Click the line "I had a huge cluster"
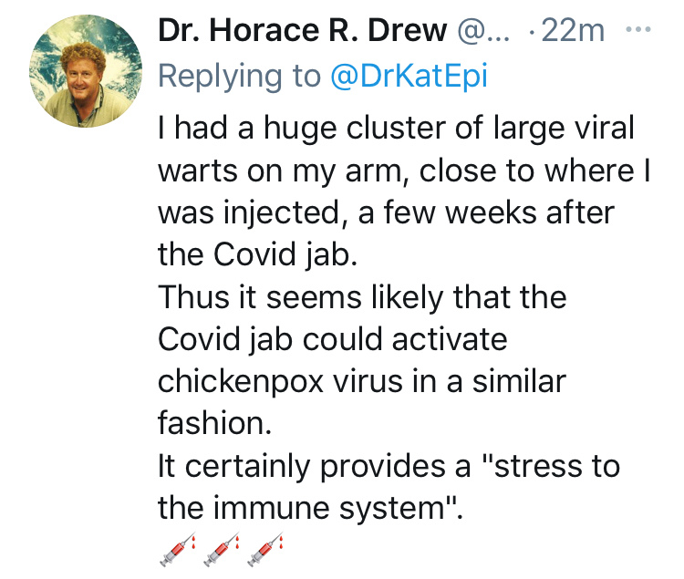684x579 pixels. [396, 129]
